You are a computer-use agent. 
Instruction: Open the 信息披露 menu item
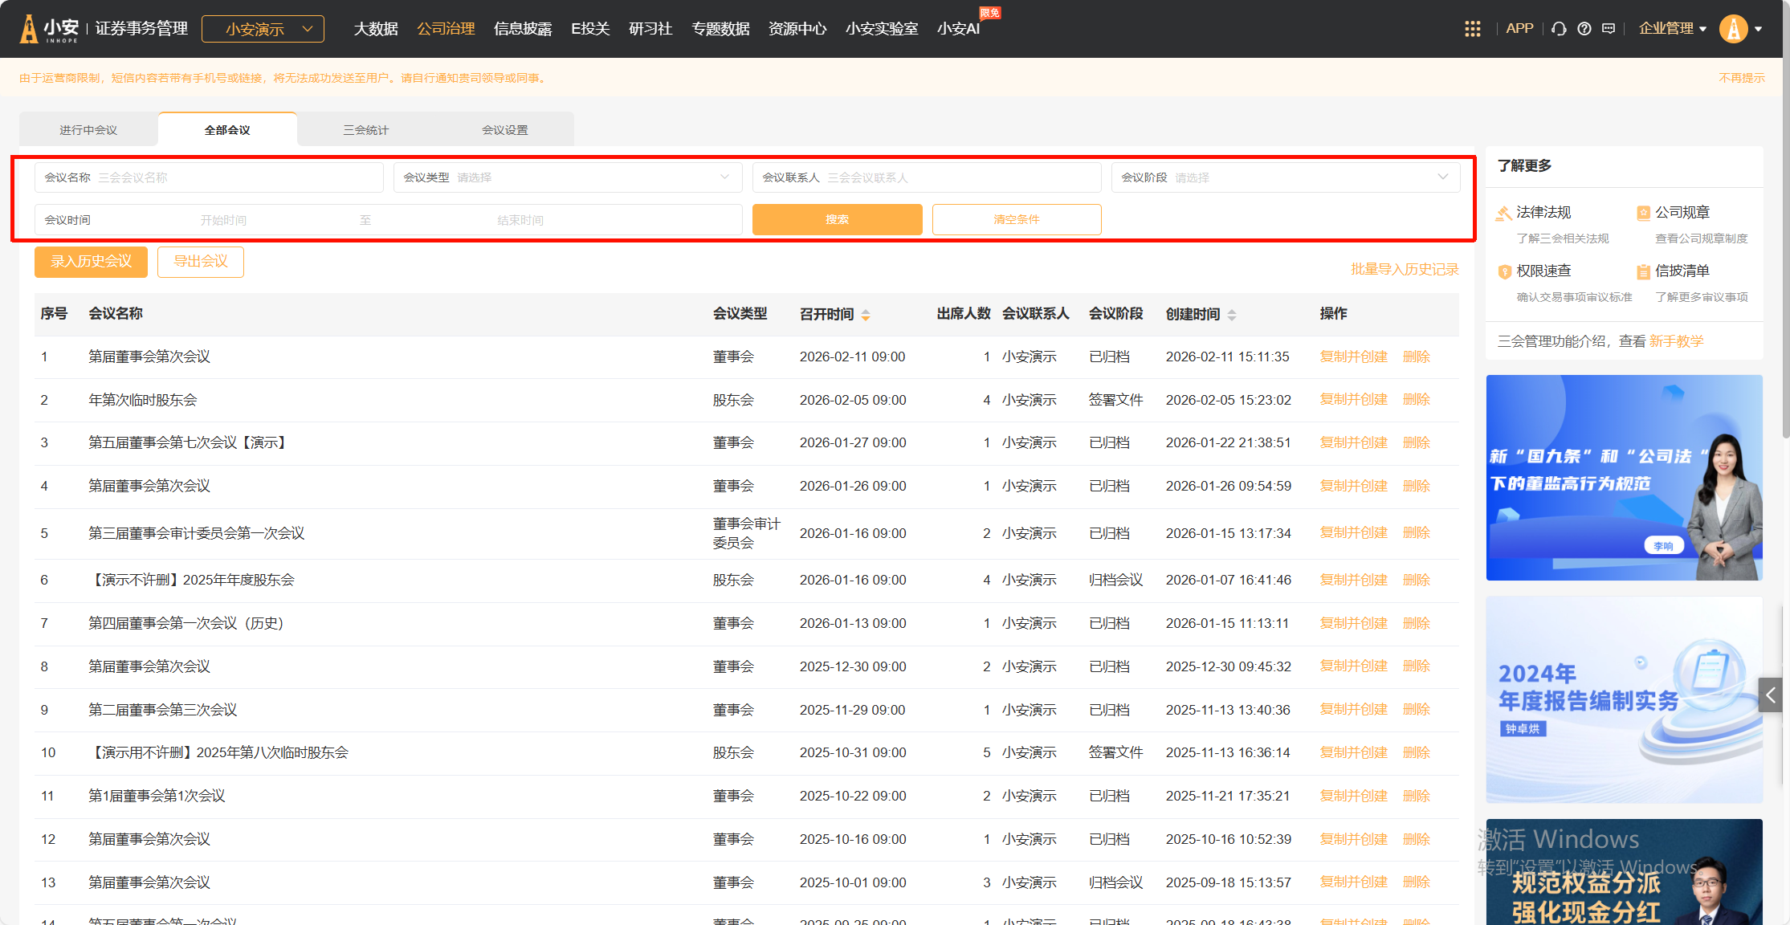[523, 29]
